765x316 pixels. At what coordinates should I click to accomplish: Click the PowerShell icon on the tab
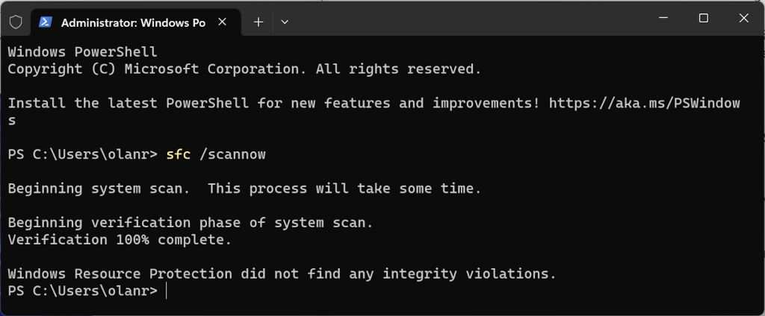pos(46,22)
